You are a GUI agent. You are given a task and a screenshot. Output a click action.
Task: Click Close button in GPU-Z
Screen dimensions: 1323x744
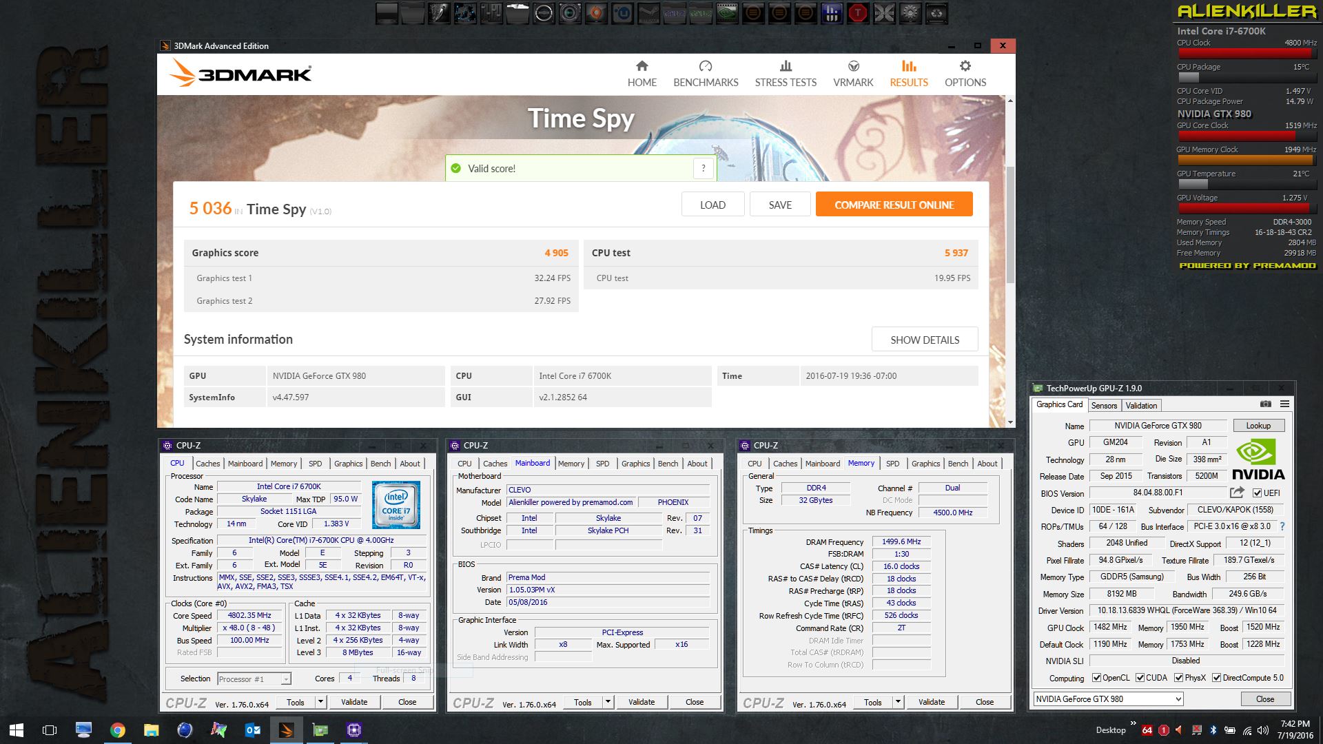(x=1265, y=699)
